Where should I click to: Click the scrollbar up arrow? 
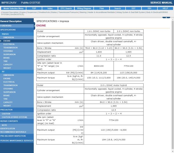tap(173, 20)
